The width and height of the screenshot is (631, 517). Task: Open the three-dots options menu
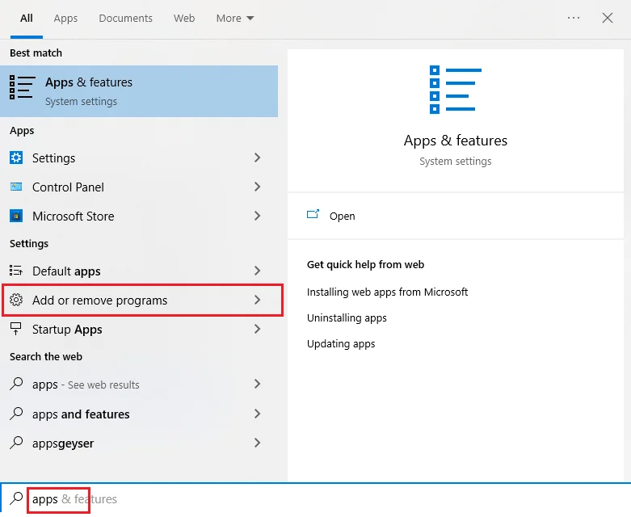coord(574,18)
